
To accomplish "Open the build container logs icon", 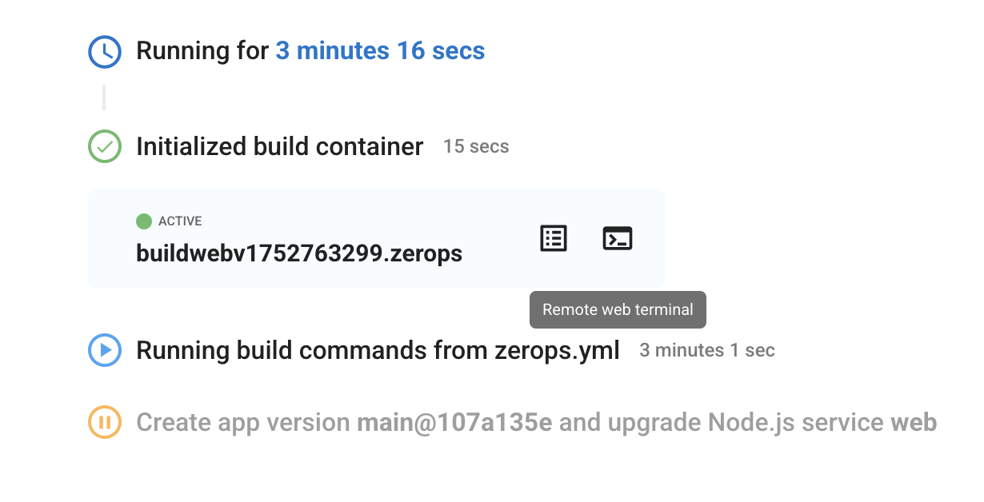I will pyautogui.click(x=554, y=238).
